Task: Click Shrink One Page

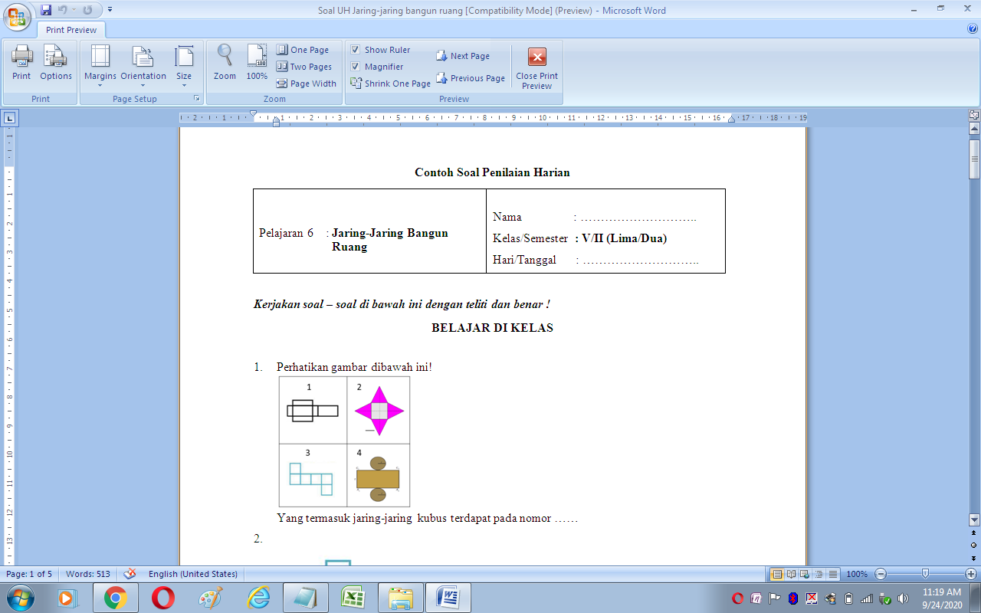Action: click(x=391, y=84)
